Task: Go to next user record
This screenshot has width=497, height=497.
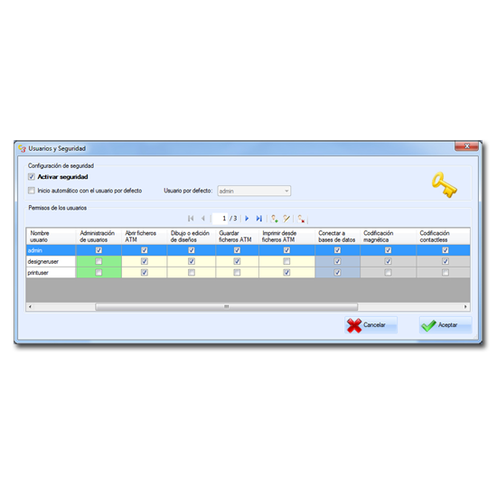Action: tap(247, 219)
